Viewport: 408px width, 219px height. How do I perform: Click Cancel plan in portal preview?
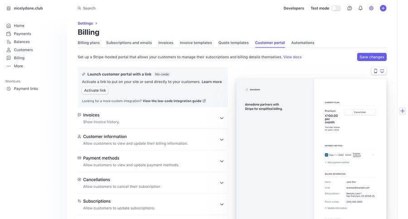[359, 112]
